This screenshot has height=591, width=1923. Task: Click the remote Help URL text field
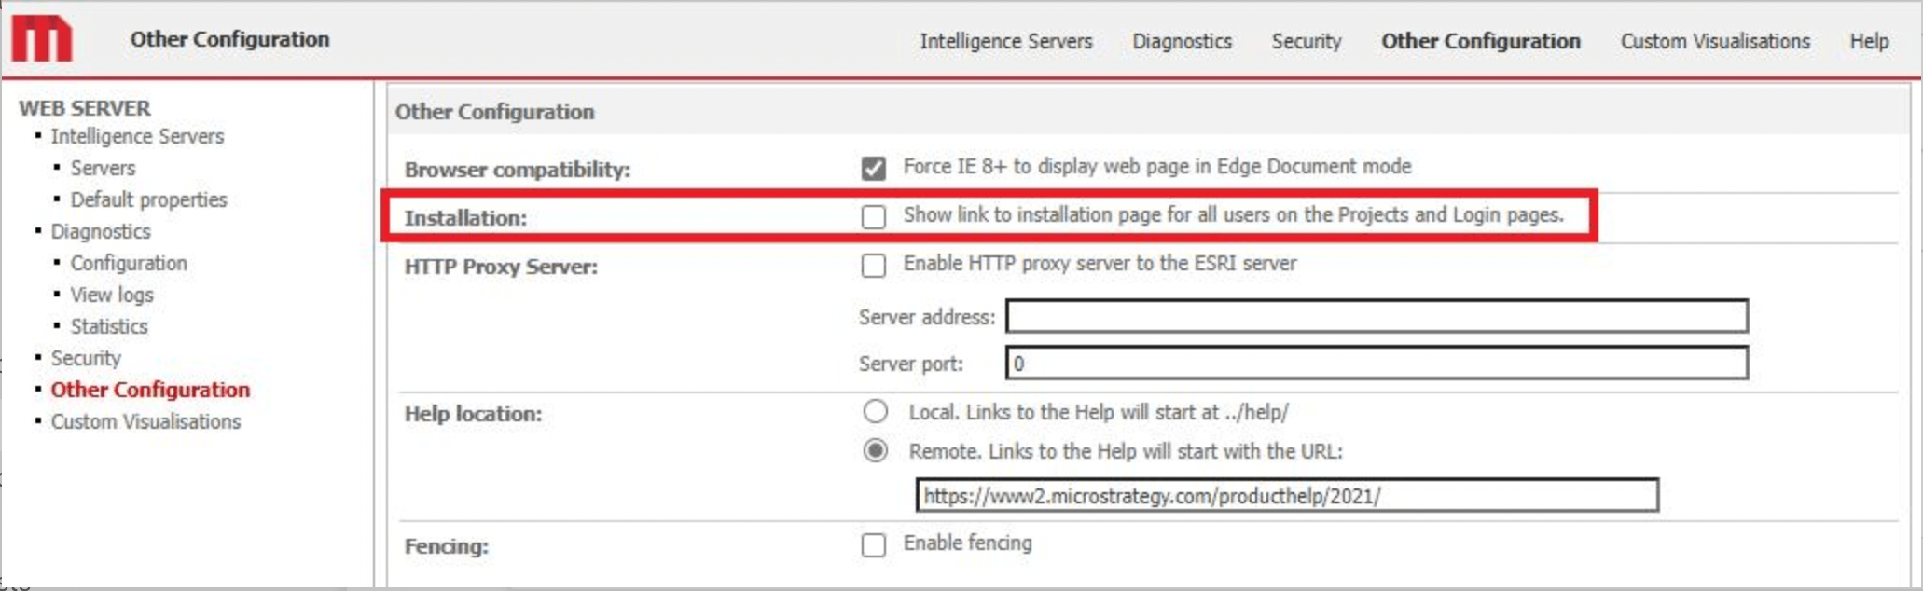click(1286, 496)
